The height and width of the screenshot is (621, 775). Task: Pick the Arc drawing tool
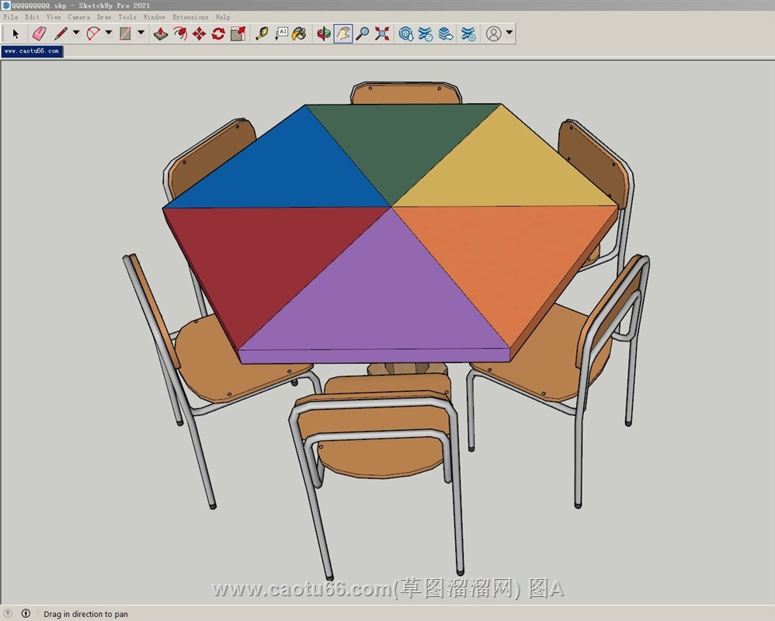point(93,33)
